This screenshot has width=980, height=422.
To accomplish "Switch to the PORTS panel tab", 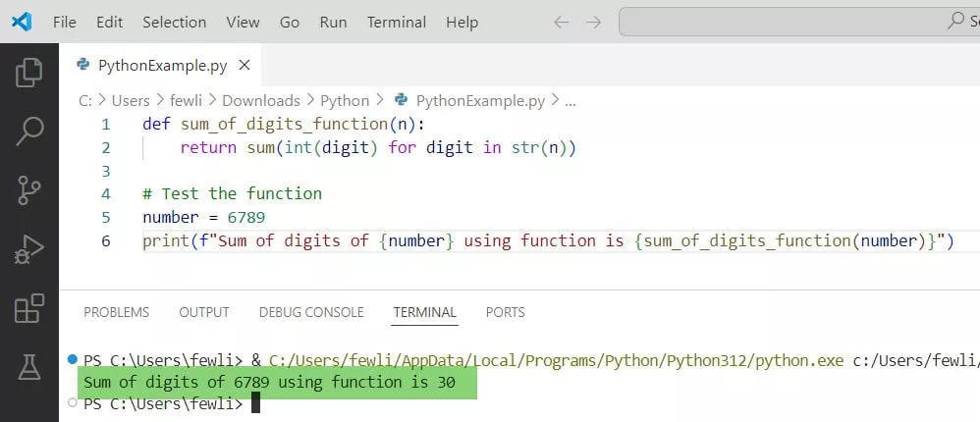I will (x=505, y=312).
